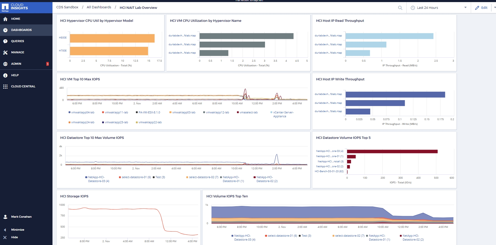The image size is (496, 245).
Task: Click the longest gray bar in HCI VM CPU Utilization
Action: (247, 36)
